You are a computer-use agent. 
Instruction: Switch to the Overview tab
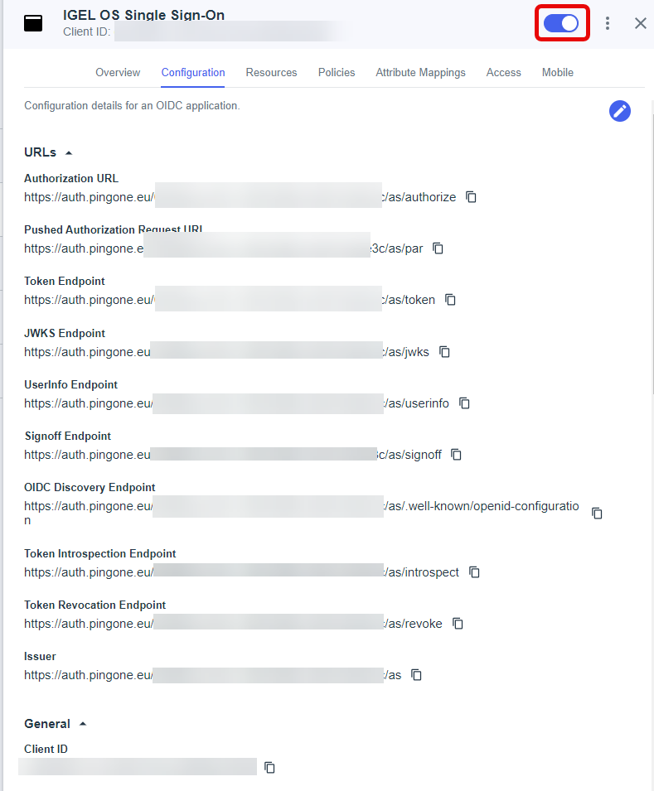click(x=118, y=73)
